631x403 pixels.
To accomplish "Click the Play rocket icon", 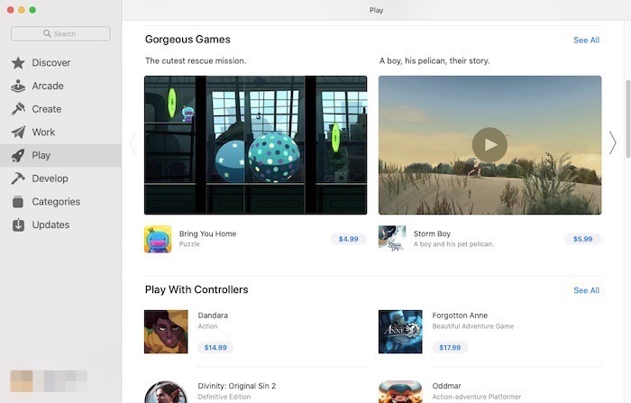I will 18,155.
